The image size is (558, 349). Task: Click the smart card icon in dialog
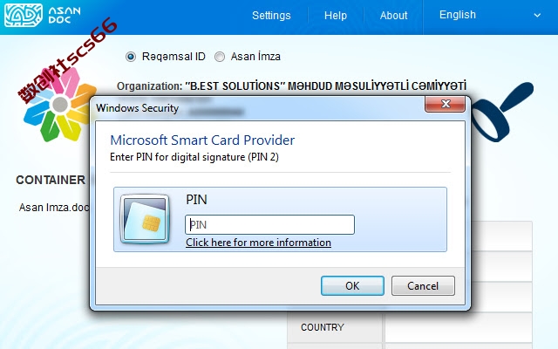point(145,219)
